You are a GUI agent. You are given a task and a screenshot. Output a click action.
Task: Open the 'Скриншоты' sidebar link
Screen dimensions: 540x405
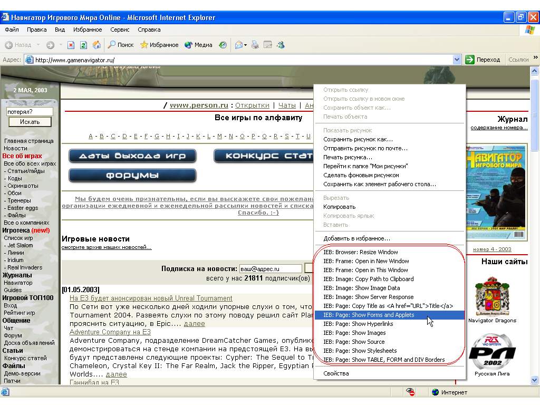(x=23, y=186)
